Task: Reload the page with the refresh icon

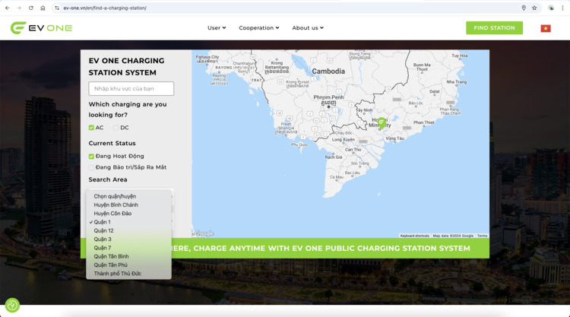Action: [x=31, y=8]
